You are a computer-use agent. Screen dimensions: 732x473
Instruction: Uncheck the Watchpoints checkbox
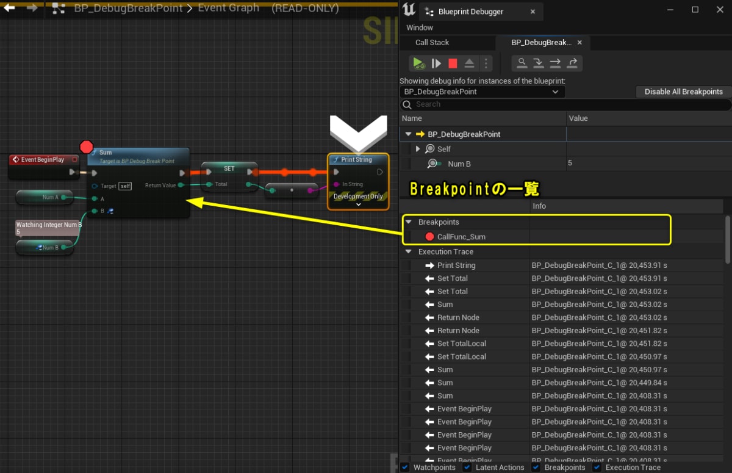point(404,466)
